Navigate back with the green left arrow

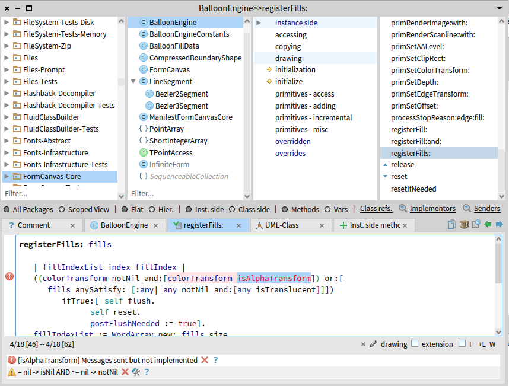tap(488, 224)
